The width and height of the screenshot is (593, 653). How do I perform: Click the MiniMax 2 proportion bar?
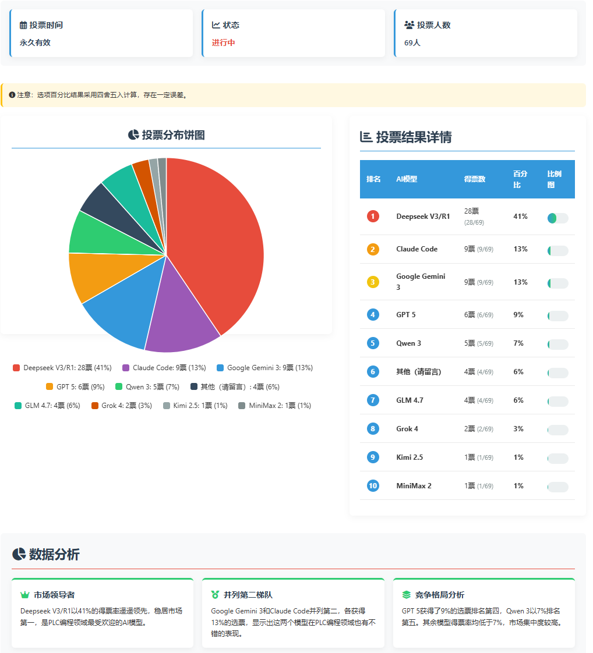coord(558,487)
